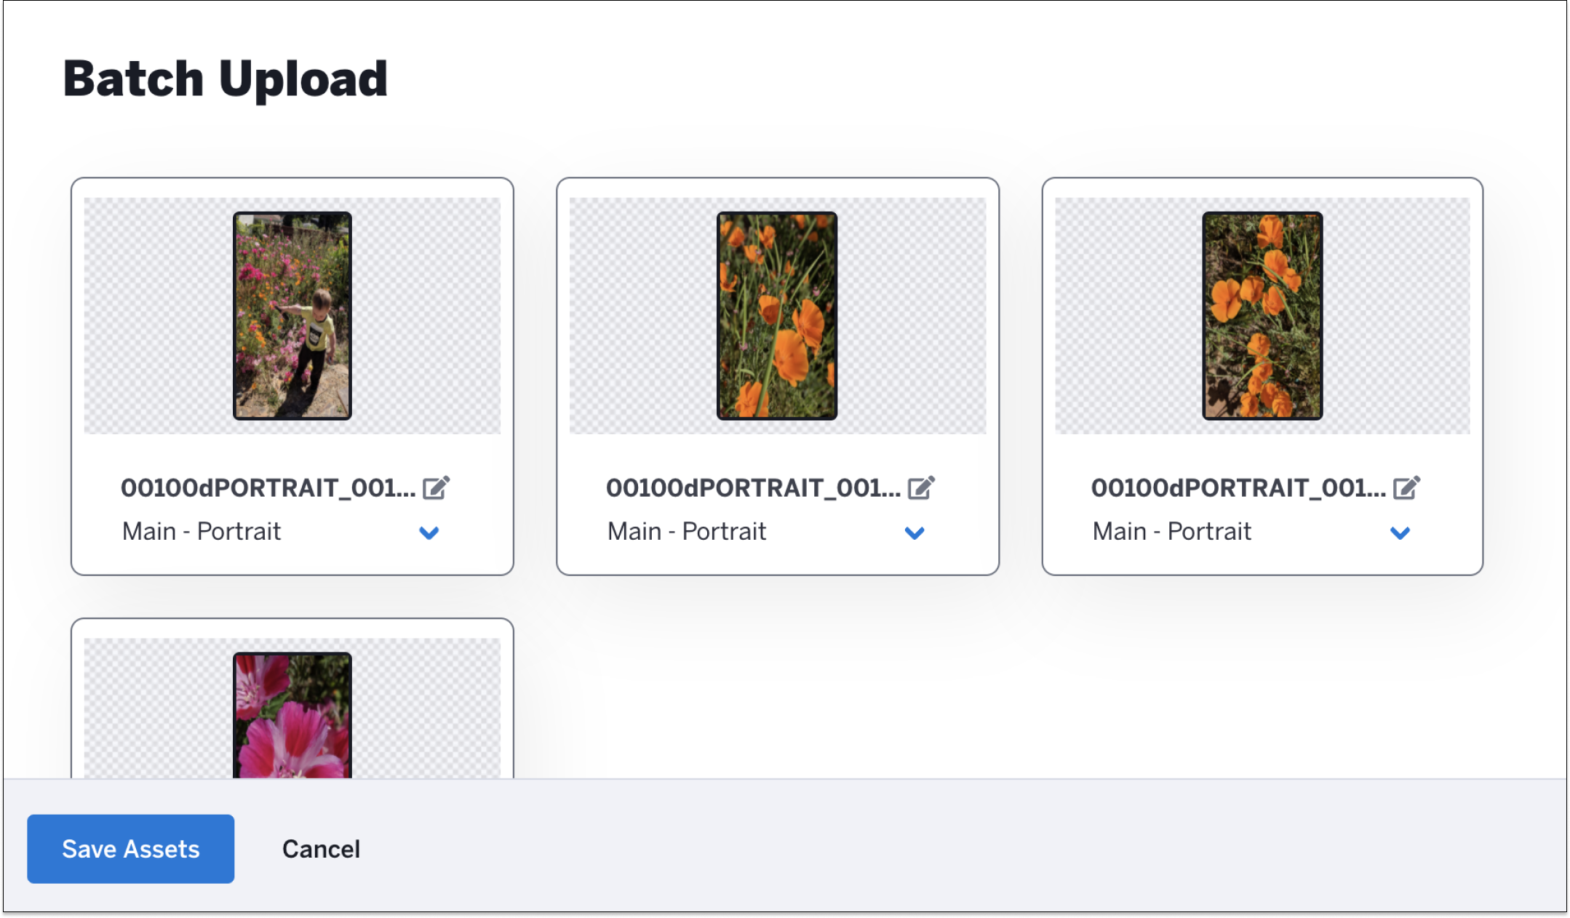Click first card's 00100dPORTRAIT filename
The height and width of the screenshot is (918, 1570).
click(x=268, y=488)
